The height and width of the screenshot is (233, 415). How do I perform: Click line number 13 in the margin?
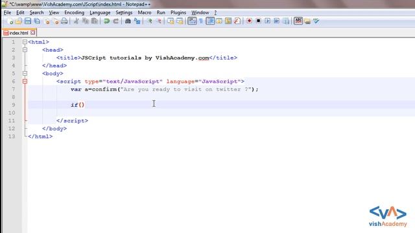tap(12, 137)
